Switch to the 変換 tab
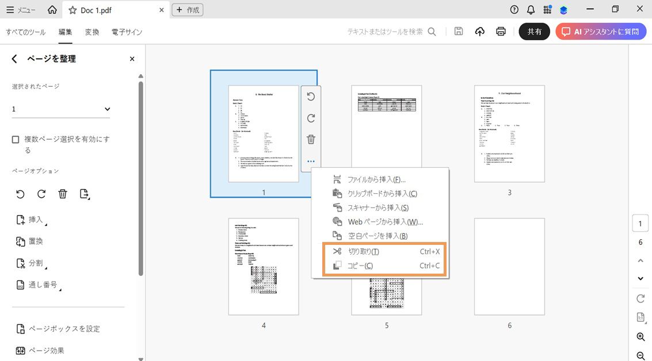Viewport: 652px width, 361px height. click(91, 33)
